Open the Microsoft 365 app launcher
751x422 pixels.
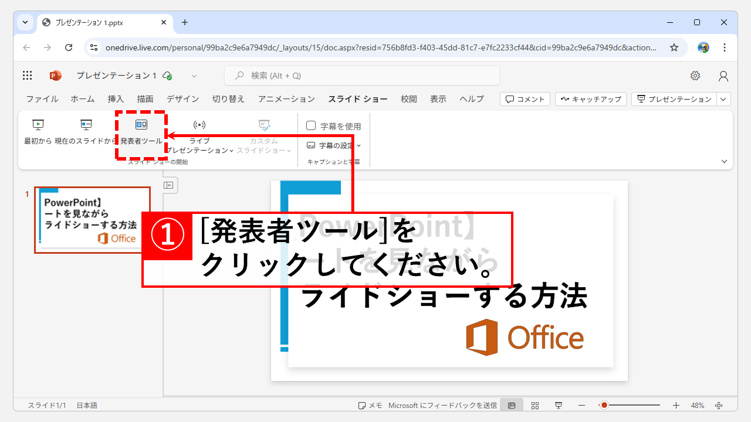pyautogui.click(x=27, y=76)
